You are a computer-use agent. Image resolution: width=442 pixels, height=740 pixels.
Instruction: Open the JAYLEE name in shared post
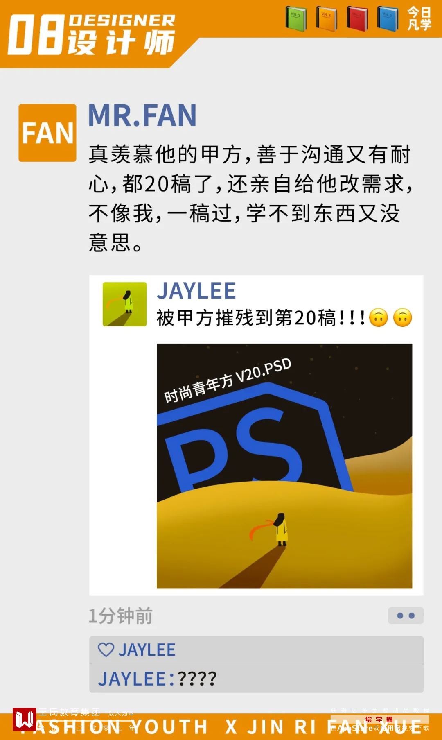[196, 291]
